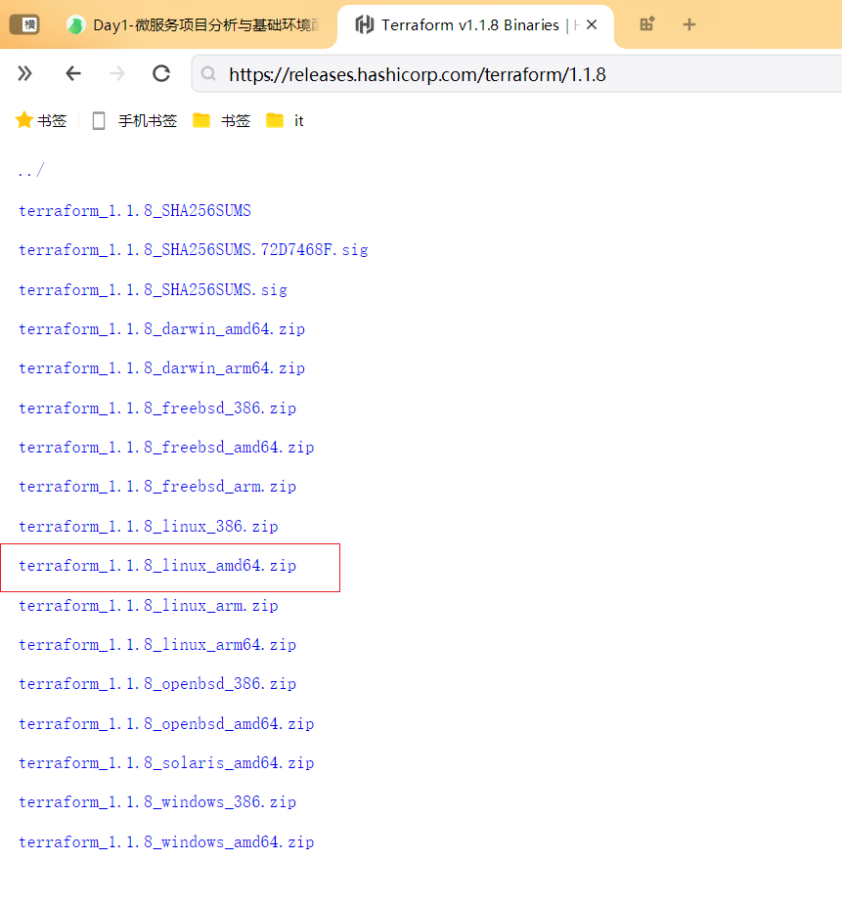
Task: Toggle the horizontal layout button in tab bar
Action: pos(24,24)
